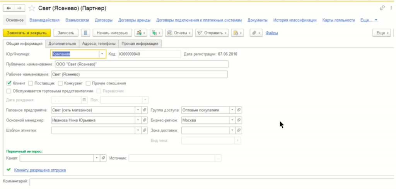Image resolution: width=396 pixels, height=189 pixels.
Task: Open the paperclip attachments dropdown
Action: pos(256,33)
